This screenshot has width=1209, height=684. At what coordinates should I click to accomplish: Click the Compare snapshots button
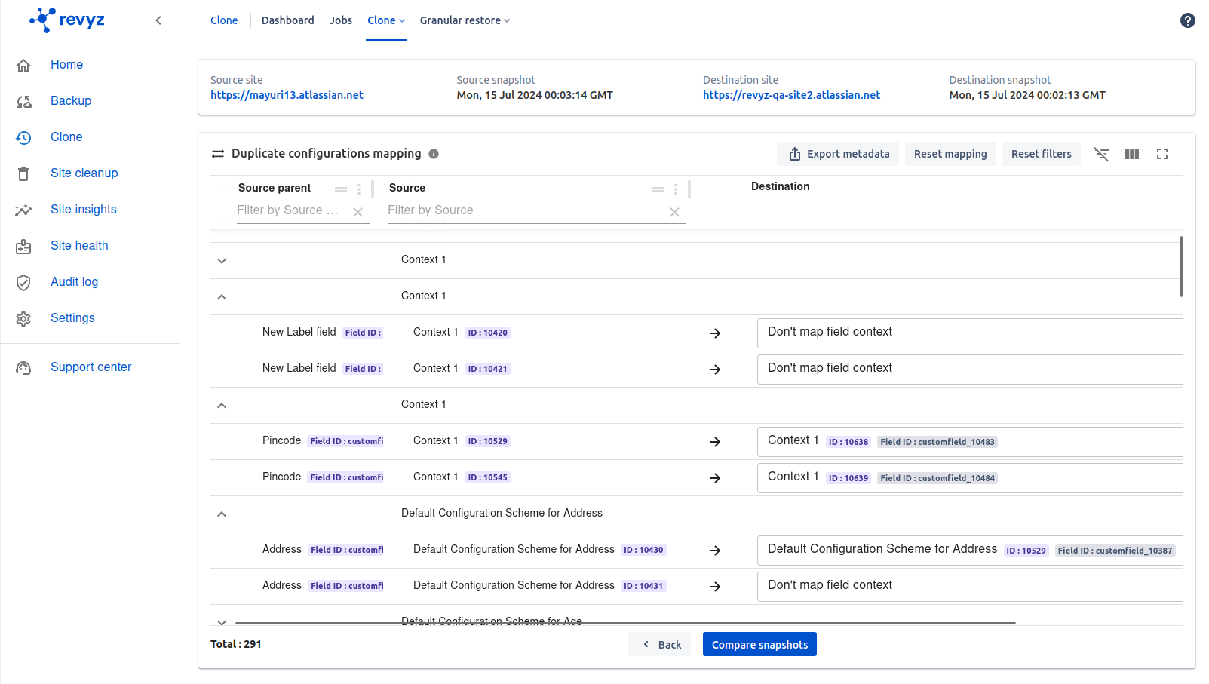click(x=759, y=644)
